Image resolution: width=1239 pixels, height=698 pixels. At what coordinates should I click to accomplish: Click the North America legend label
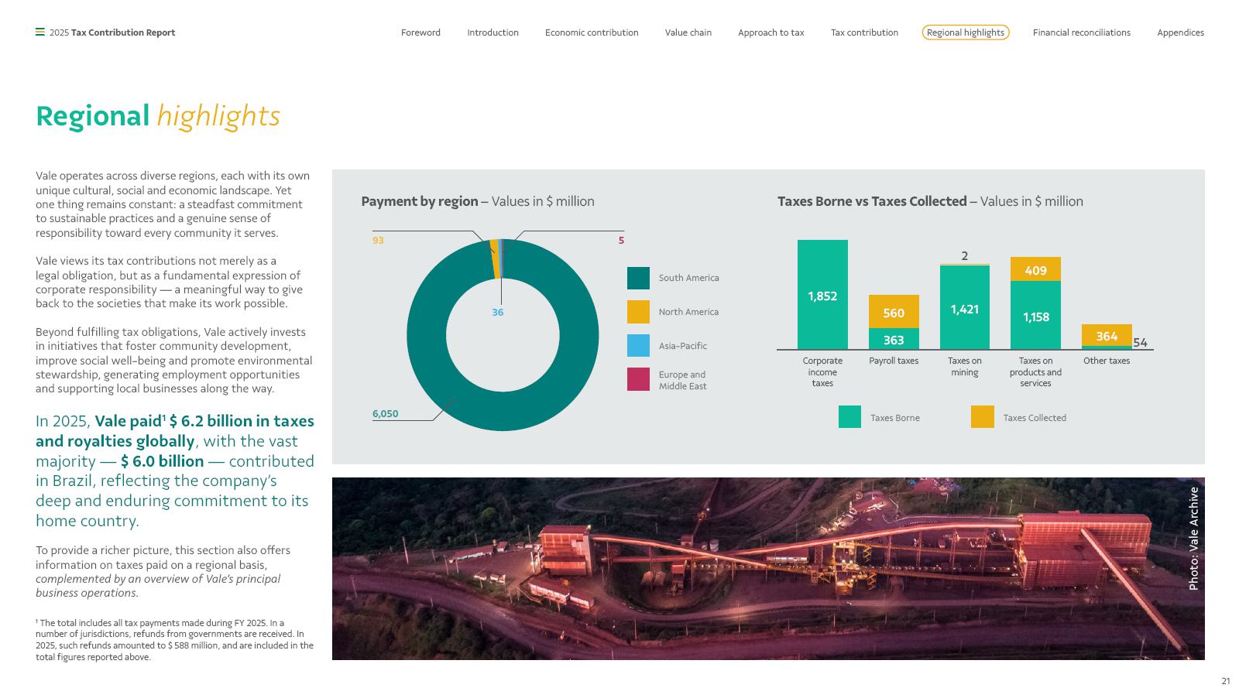(x=688, y=312)
